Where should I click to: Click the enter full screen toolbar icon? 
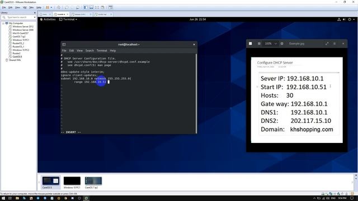pyautogui.click(x=97, y=7)
